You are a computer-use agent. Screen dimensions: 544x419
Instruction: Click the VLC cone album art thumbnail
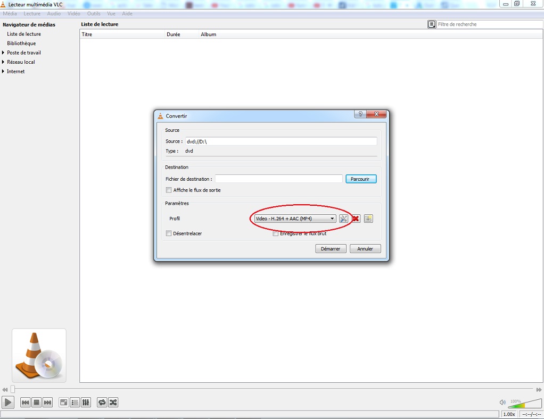[x=39, y=356]
